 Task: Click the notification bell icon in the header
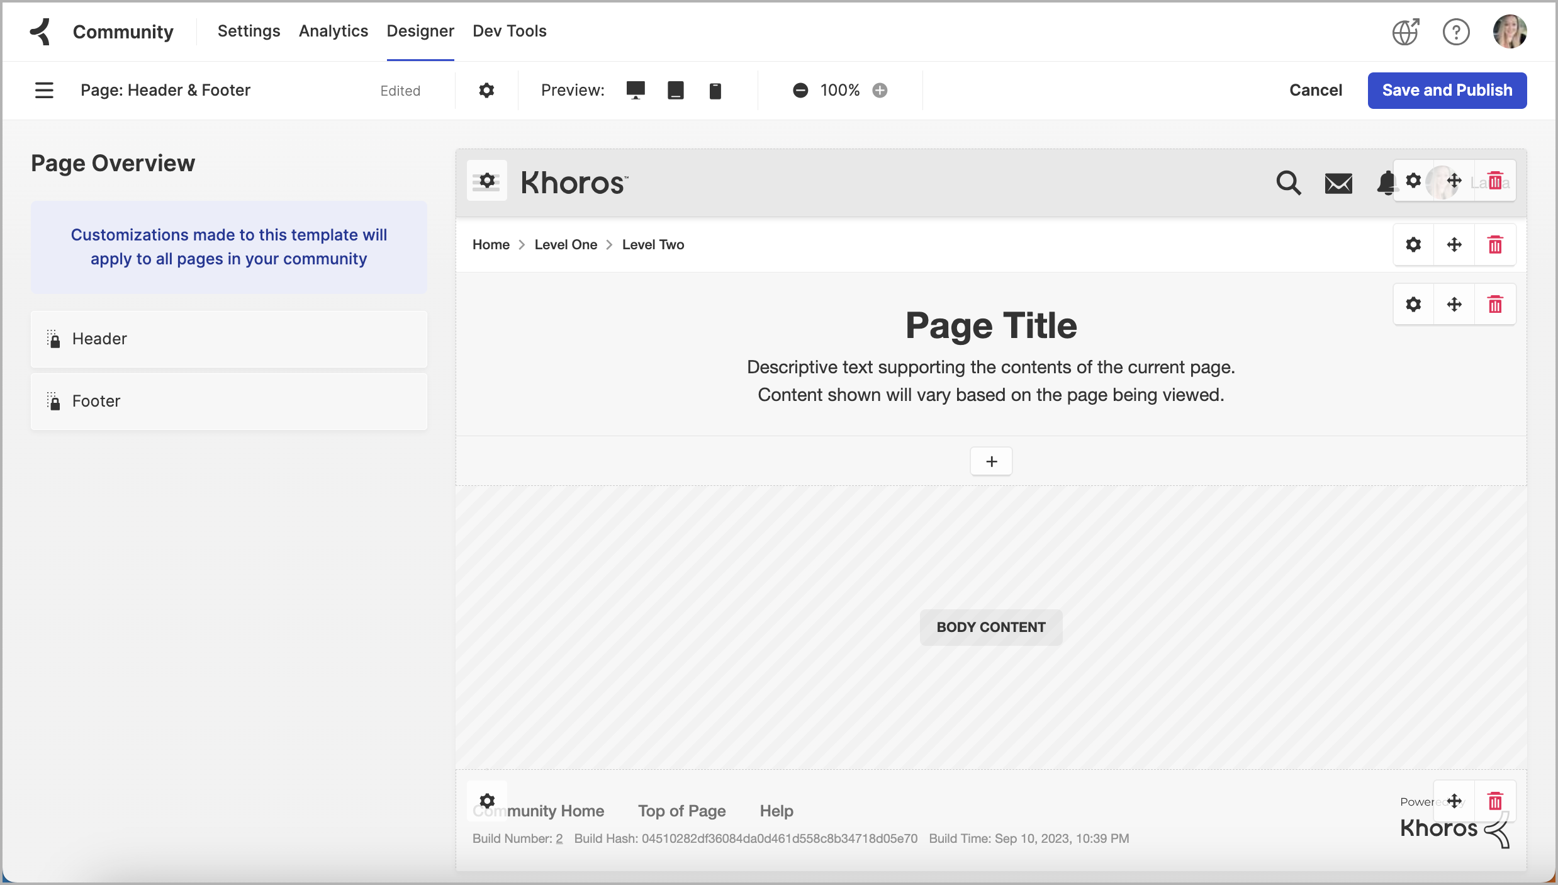[1386, 183]
